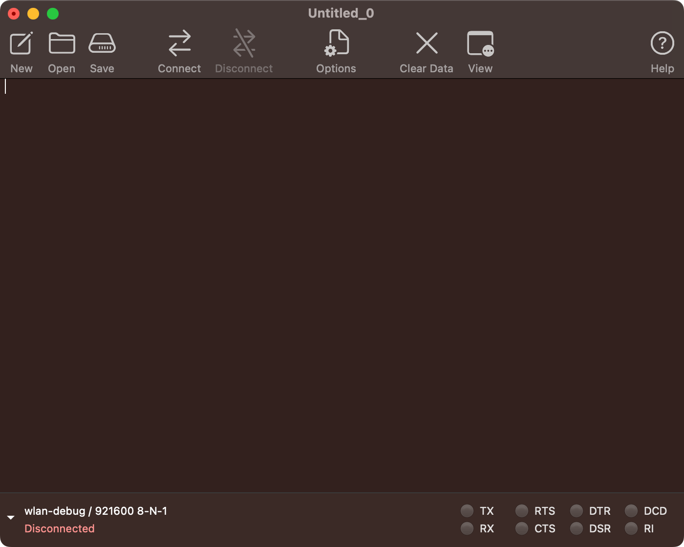
Task: Click the DSR status indicator
Action: point(577,528)
